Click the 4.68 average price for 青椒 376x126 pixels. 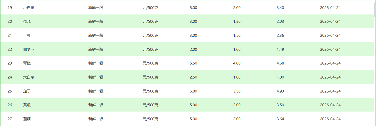pos(280,63)
